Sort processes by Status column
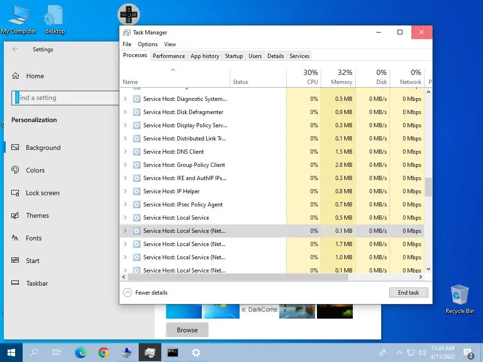This screenshot has width=483, height=362. point(258,77)
